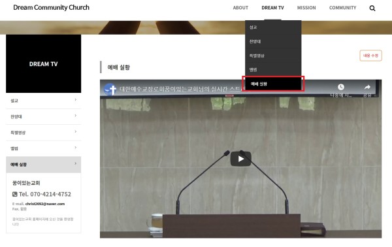
Task: Expand chevron next to 설교 sidebar item
Action: pos(76,100)
